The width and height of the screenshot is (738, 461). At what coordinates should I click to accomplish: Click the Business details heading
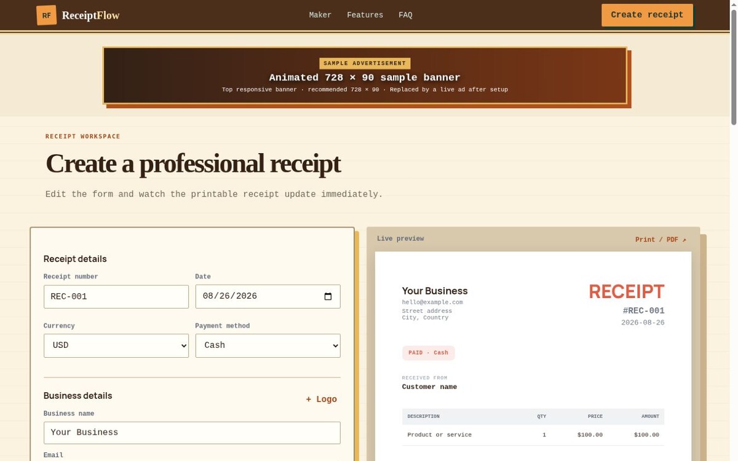pos(78,396)
